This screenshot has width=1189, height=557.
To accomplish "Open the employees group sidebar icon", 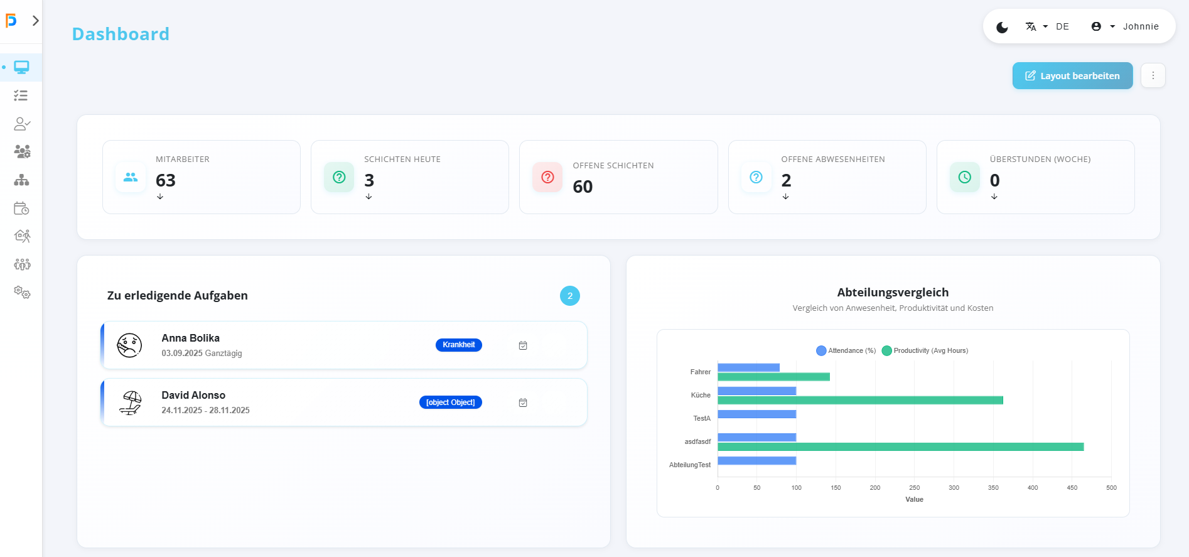I will point(22,151).
